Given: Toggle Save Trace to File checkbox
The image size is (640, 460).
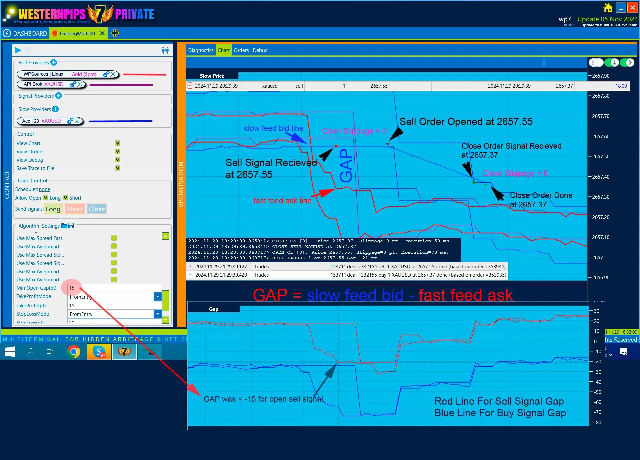Looking at the screenshot, I should point(118,168).
